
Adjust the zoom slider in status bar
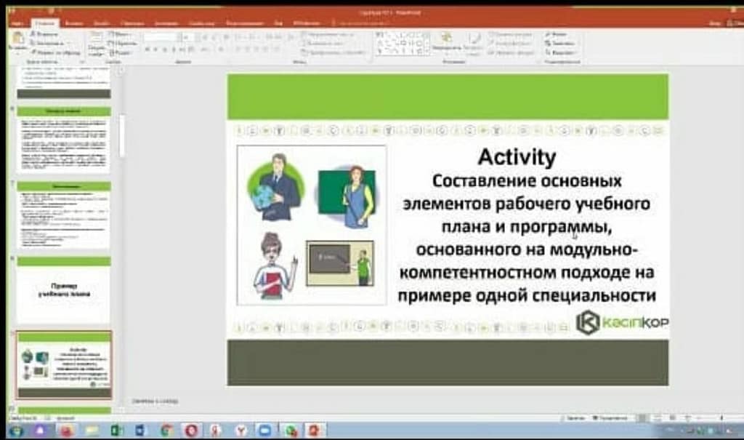[699, 418]
